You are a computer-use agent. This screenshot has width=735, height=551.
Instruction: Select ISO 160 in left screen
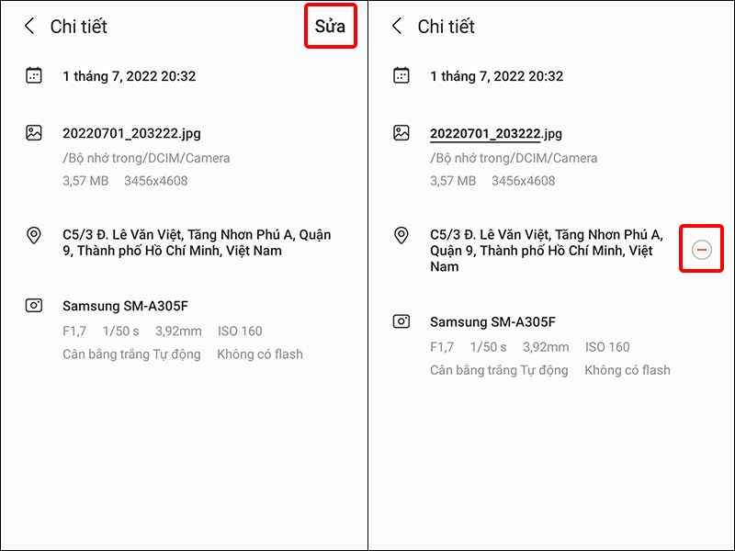240,332
